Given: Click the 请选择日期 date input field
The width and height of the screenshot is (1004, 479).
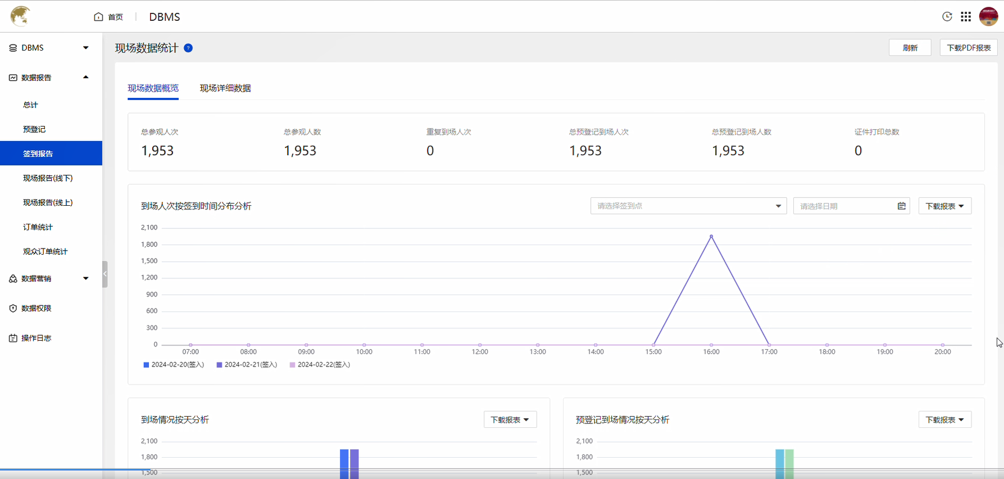Looking at the screenshot, I should coord(851,206).
